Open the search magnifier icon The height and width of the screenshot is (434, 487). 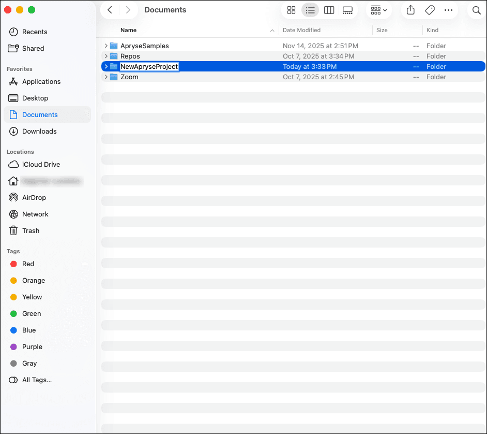pos(476,10)
